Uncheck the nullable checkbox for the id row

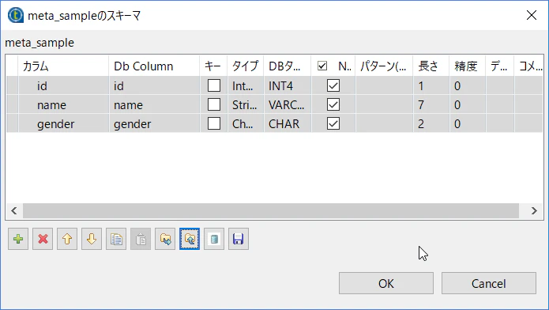pyautogui.click(x=333, y=85)
